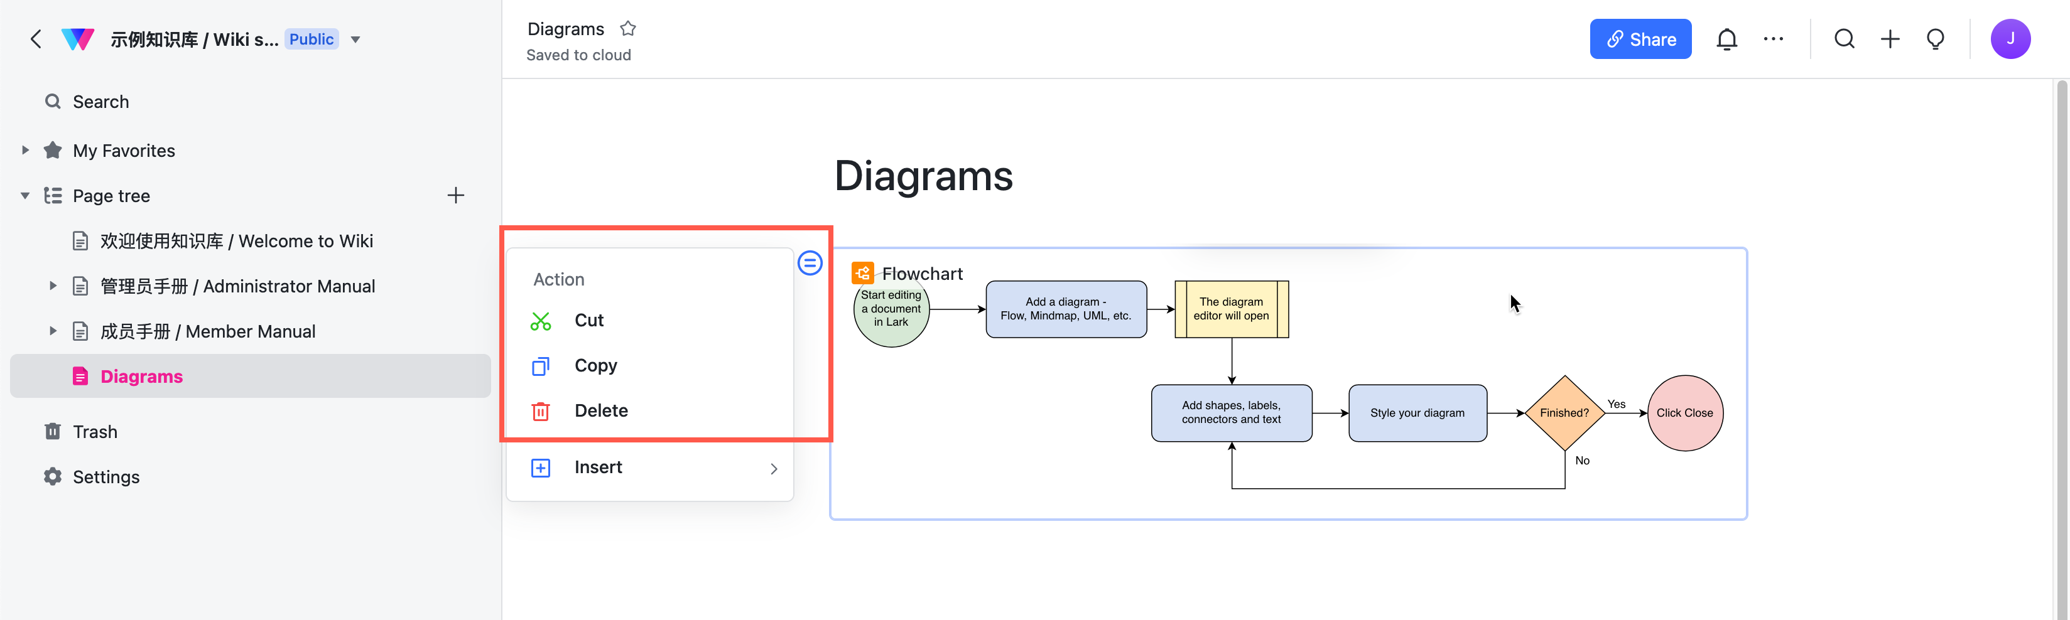The width and height of the screenshot is (2070, 620).
Task: Select the Click Close pink circle shape
Action: (1685, 413)
